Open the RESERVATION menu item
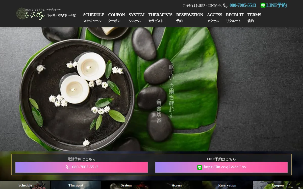This screenshot has width=303, height=189. [x=189, y=17]
